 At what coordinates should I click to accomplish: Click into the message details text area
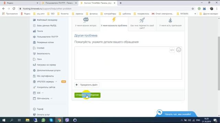[x=128, y=63]
